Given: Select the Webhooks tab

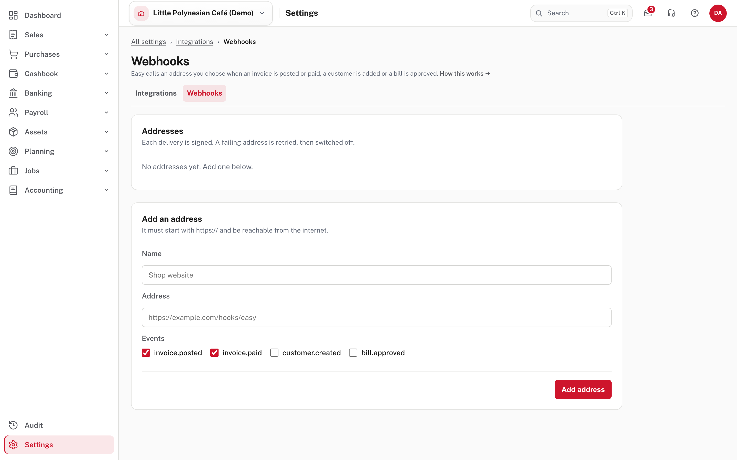Looking at the screenshot, I should (204, 93).
